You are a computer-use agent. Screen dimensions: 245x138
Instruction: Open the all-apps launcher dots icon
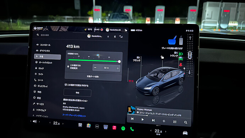coord(97,126)
